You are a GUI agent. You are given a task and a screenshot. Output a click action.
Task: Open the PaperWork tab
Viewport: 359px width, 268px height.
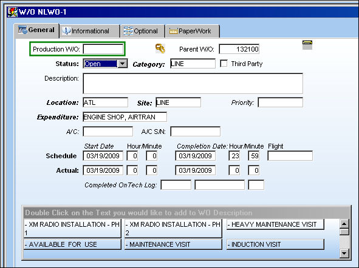point(193,31)
